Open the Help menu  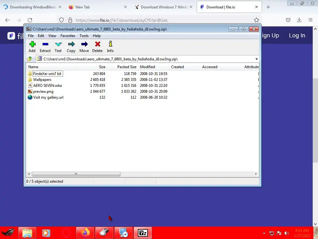[97, 36]
